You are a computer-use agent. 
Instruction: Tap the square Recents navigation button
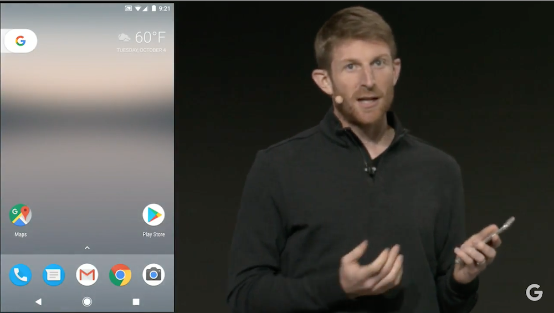pos(136,302)
